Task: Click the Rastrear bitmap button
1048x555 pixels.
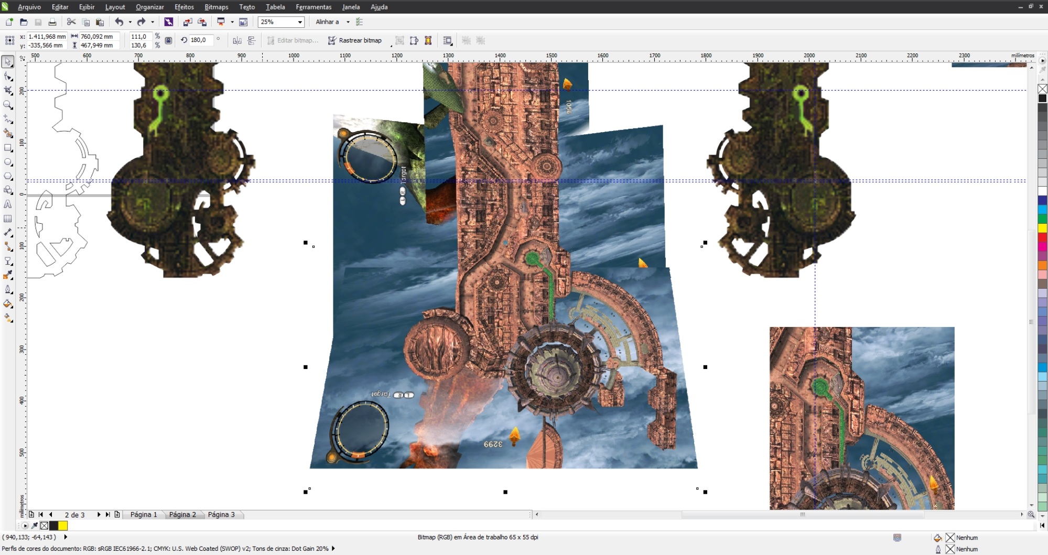Action: coord(355,40)
